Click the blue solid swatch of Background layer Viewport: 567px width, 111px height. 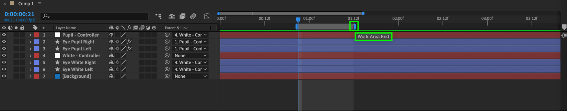57,76
